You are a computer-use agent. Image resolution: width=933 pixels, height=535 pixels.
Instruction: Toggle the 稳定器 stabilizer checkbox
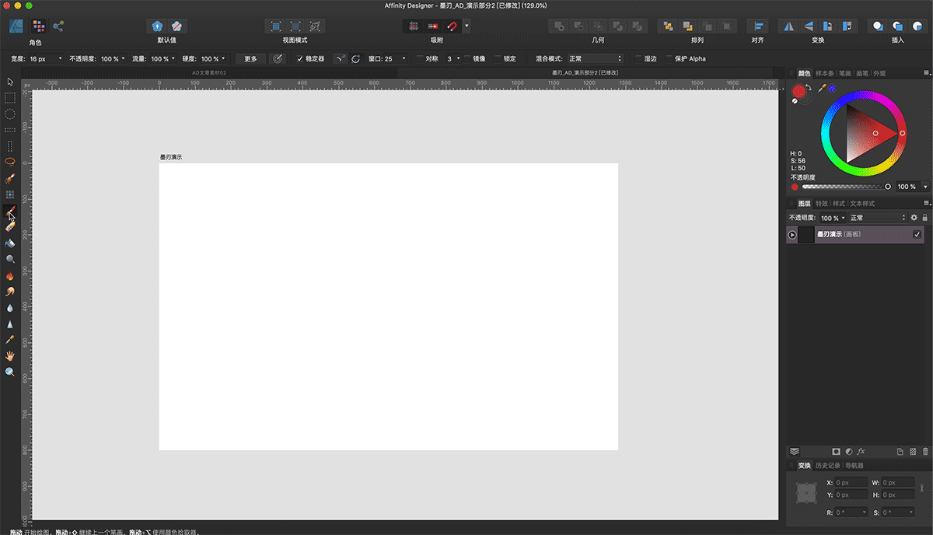coord(300,58)
